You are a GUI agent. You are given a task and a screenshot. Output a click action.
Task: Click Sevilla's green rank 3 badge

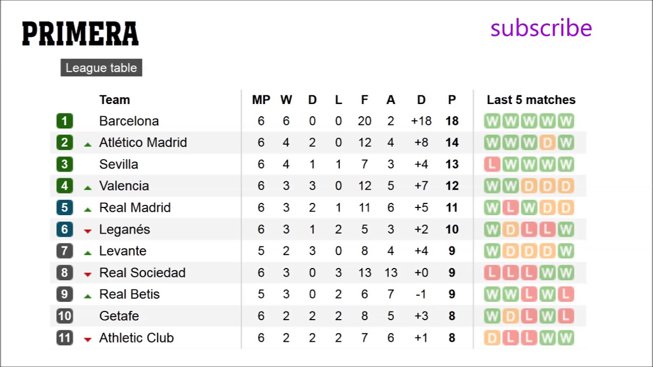(x=64, y=164)
